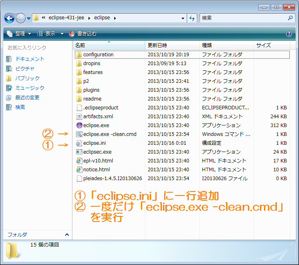Image resolution: width=299 pixels, height=265 pixels.
Task: Select the pleiades-1.4.5.I20130626 file icon
Action: tap(79, 178)
